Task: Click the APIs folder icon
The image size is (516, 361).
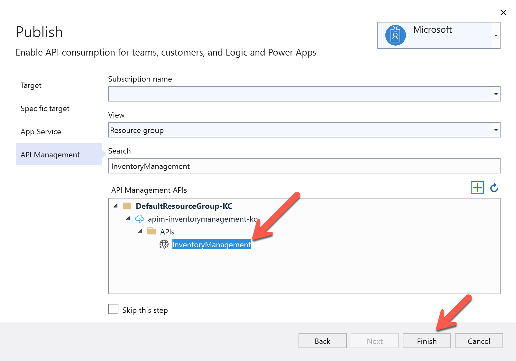Action: click(152, 231)
